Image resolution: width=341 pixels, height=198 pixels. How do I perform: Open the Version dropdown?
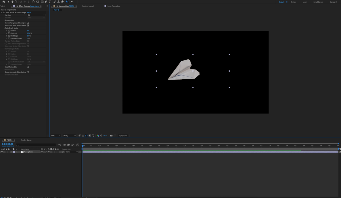click(36, 15)
